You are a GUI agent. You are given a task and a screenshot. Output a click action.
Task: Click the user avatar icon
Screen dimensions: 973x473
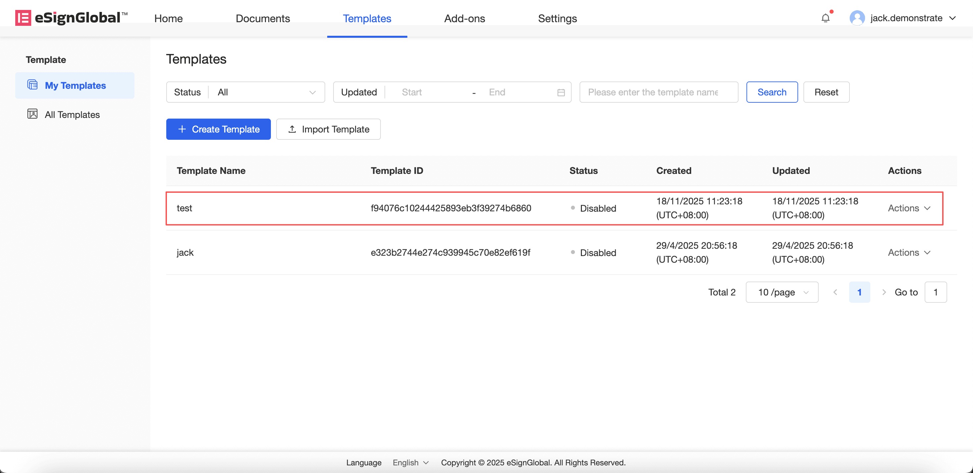tap(857, 18)
